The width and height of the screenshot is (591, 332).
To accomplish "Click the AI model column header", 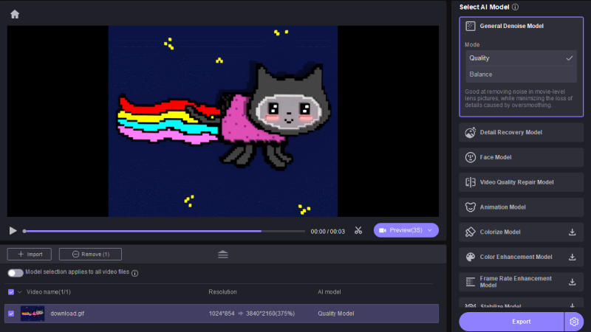I will coord(329,292).
